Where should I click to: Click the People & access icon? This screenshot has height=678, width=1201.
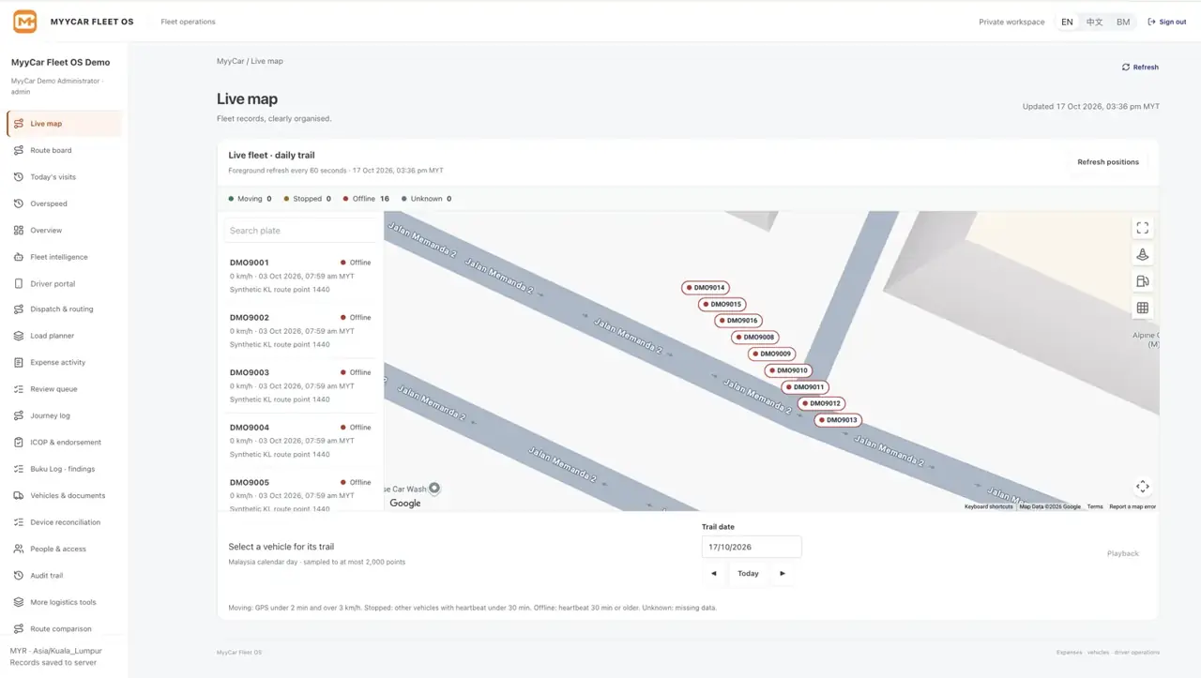point(19,549)
